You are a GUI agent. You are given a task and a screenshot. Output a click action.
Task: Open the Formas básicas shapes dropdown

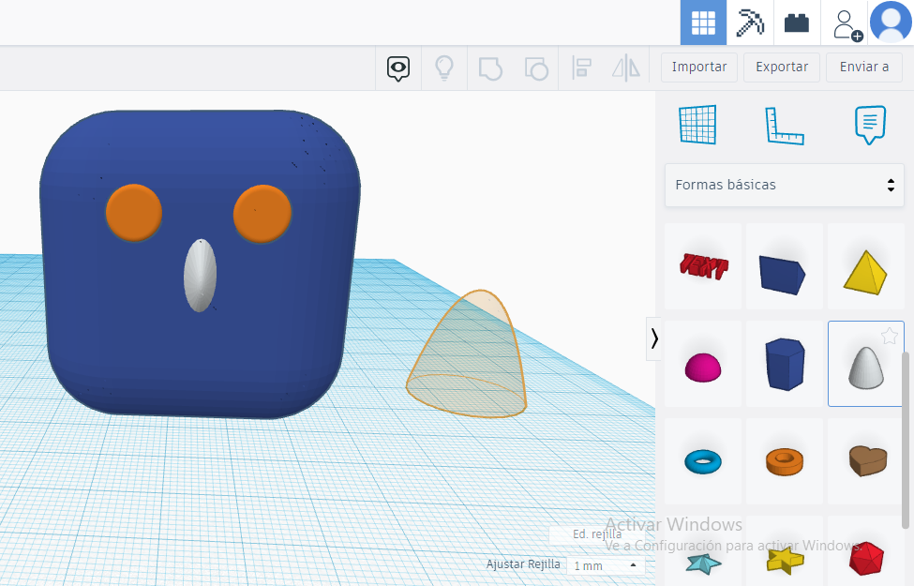pos(784,185)
